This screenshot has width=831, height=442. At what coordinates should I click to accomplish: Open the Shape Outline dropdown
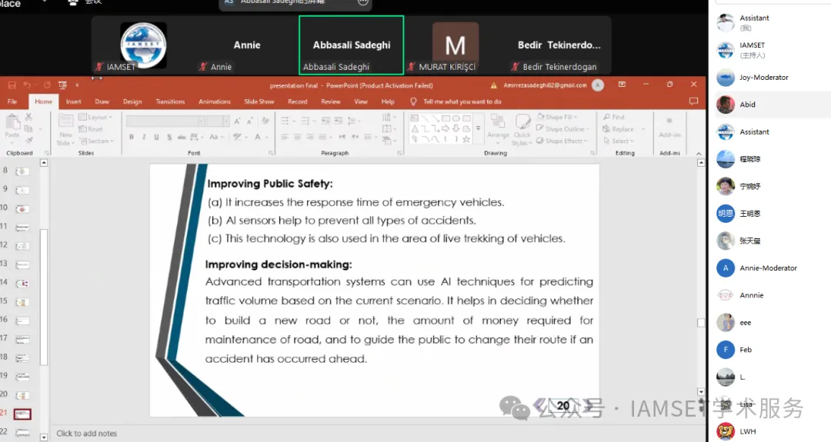[562, 129]
